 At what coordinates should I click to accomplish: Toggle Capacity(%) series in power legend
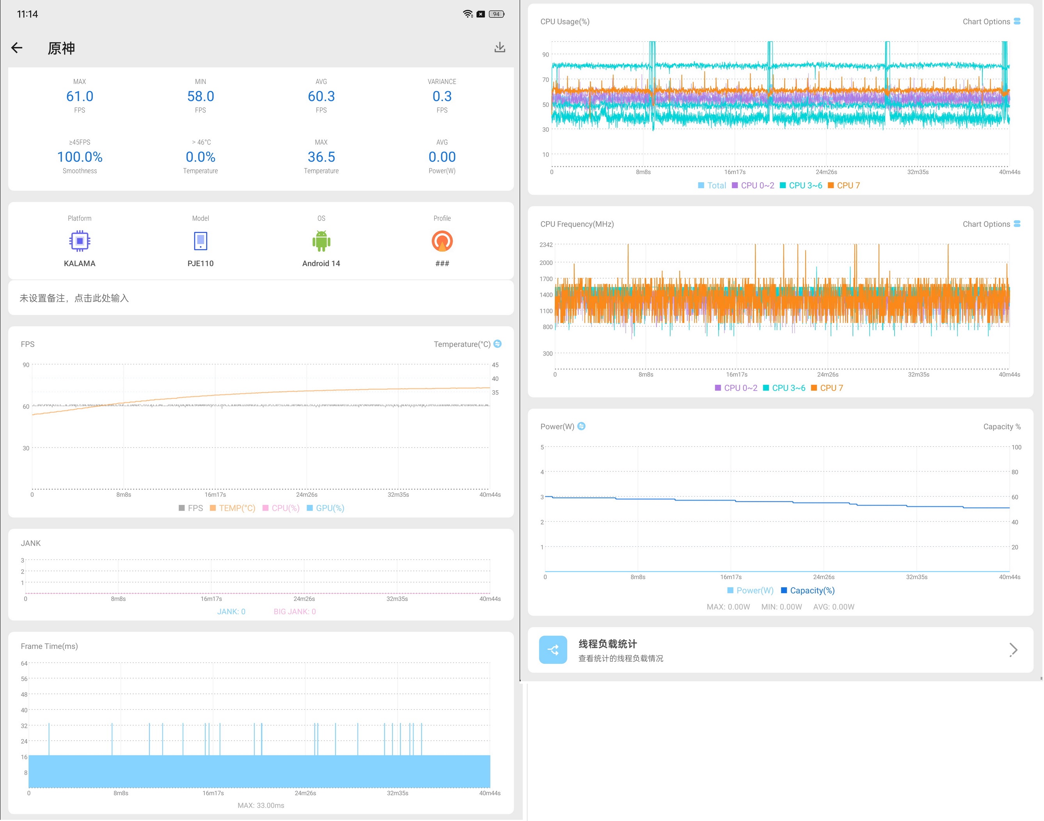(808, 590)
